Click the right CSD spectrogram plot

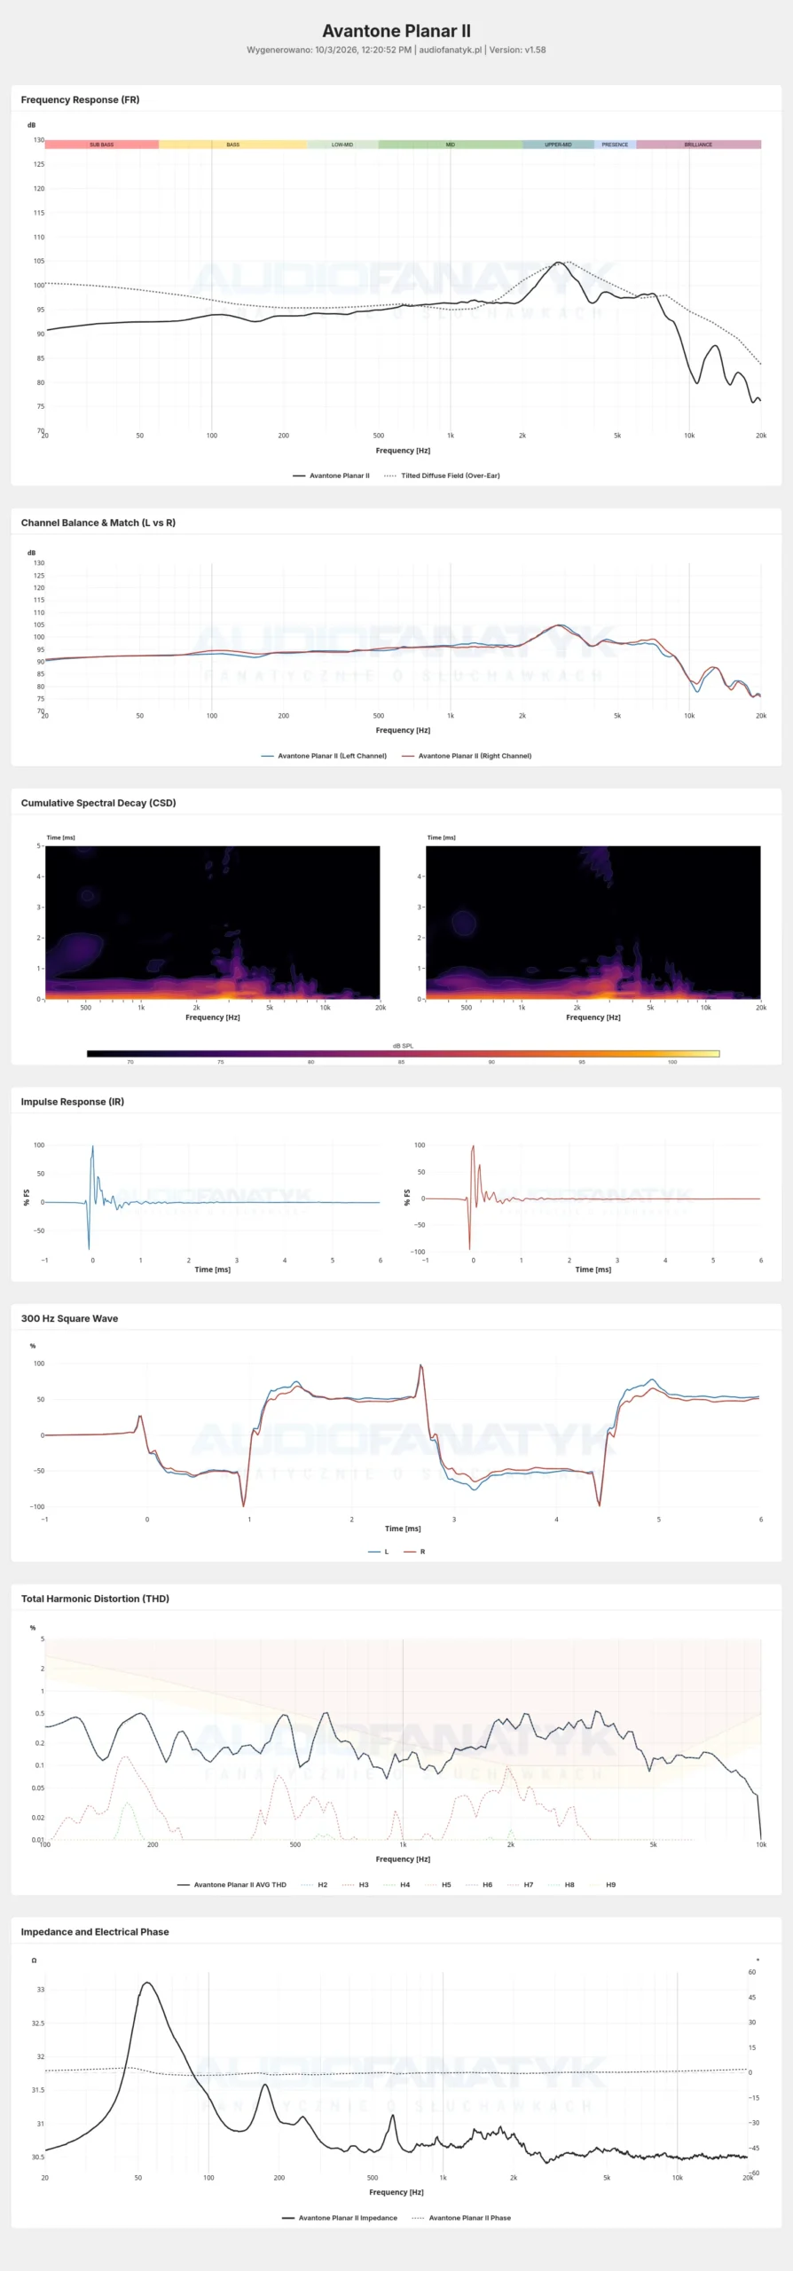pos(593,923)
